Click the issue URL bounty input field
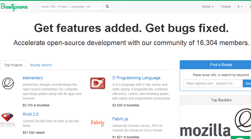The width and height of the screenshot is (251, 139). [x=213, y=83]
